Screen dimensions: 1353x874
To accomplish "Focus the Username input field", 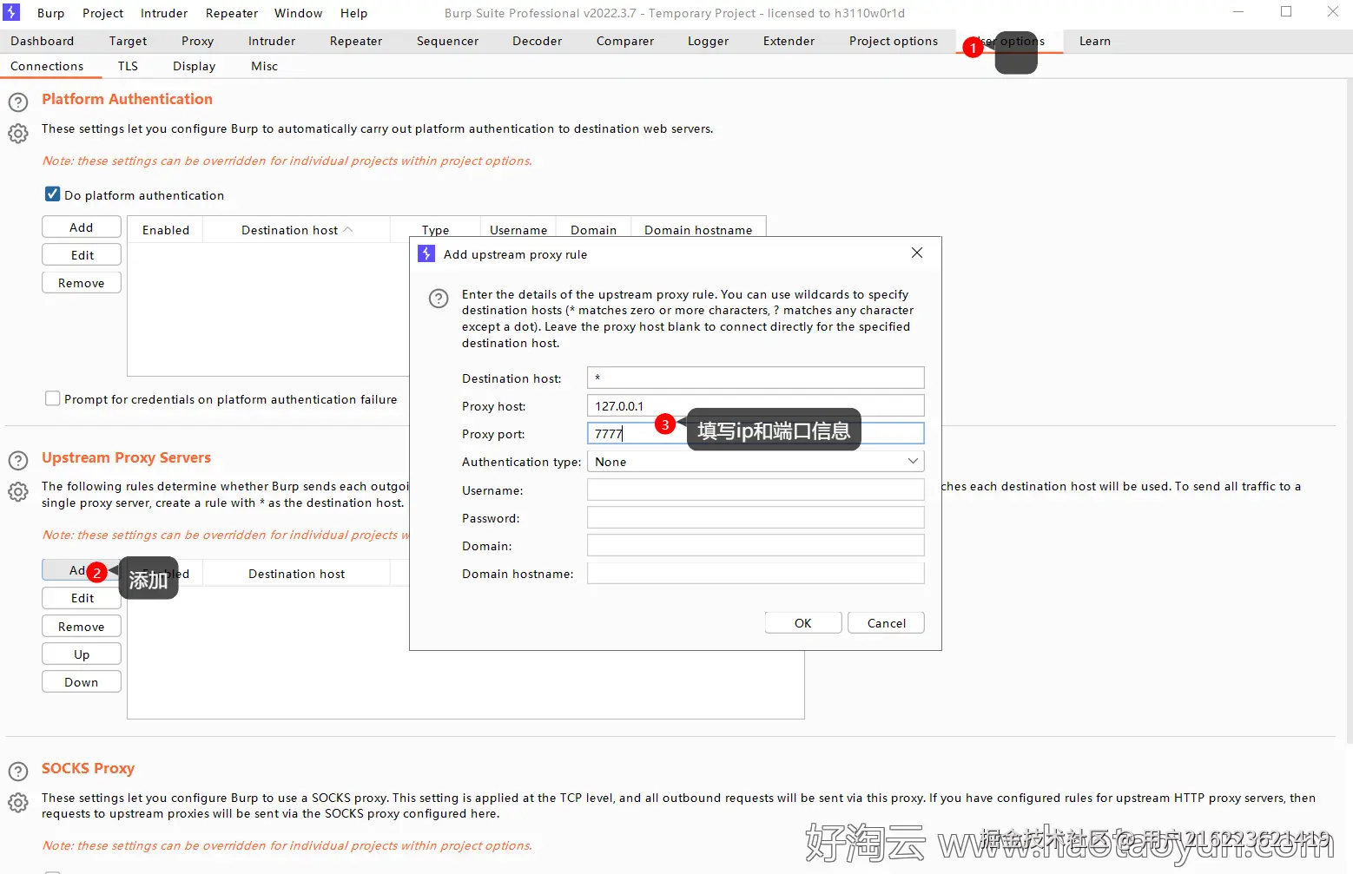I will click(x=756, y=490).
